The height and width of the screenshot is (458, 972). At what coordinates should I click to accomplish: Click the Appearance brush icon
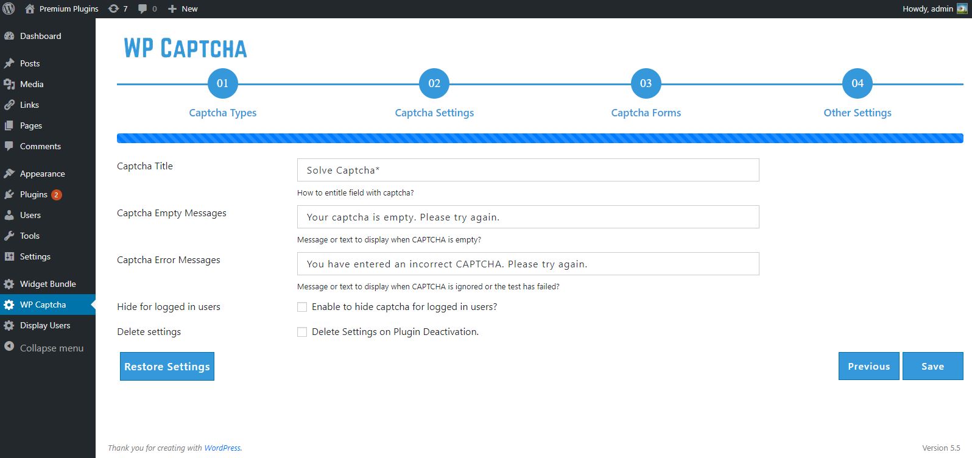click(9, 174)
